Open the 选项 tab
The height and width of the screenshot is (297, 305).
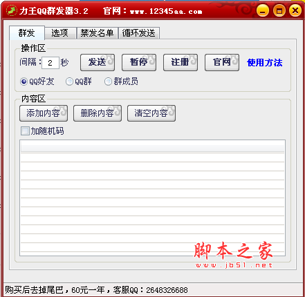60,33
